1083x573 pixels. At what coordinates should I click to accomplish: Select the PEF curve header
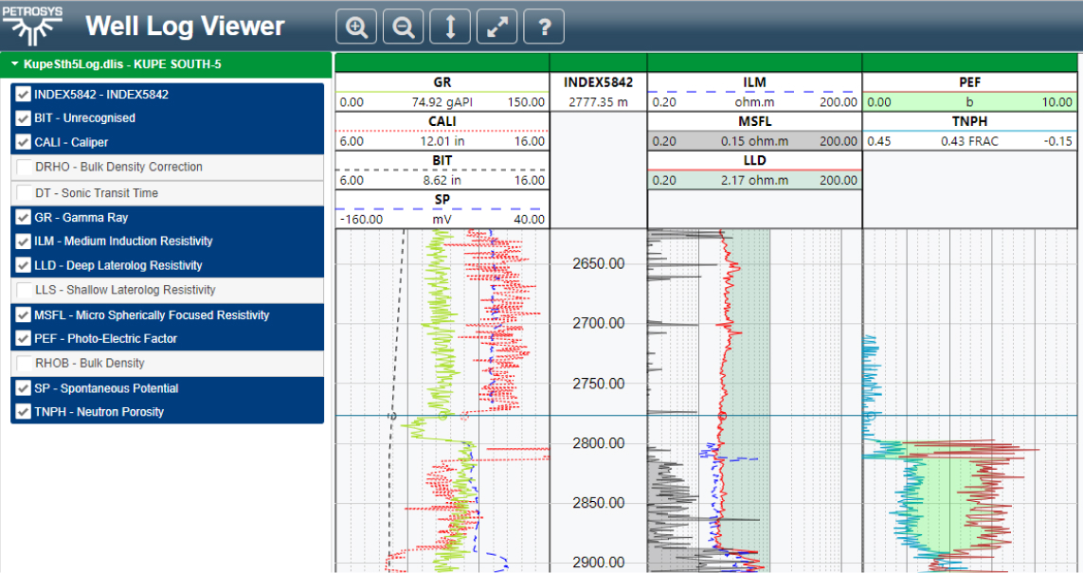pyautogui.click(x=969, y=82)
